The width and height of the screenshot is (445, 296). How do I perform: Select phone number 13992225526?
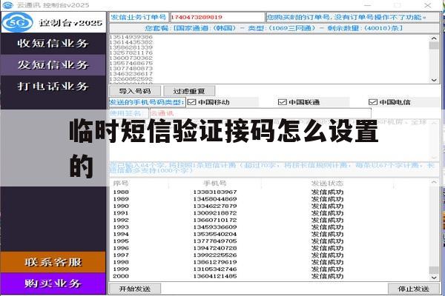tap(215, 255)
